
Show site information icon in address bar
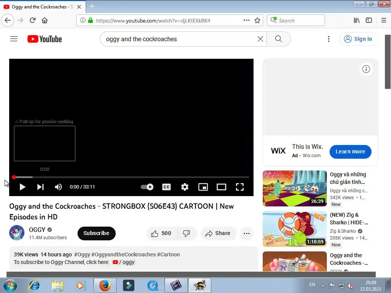click(x=83, y=20)
